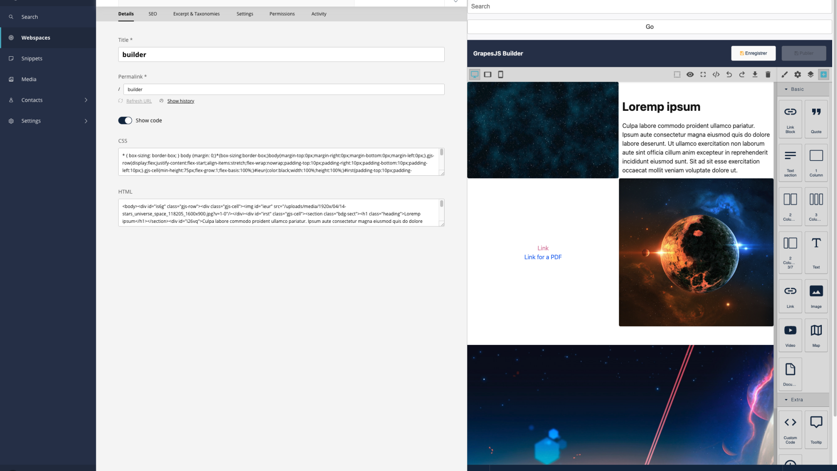Click the Enregistrer button

click(x=753, y=53)
